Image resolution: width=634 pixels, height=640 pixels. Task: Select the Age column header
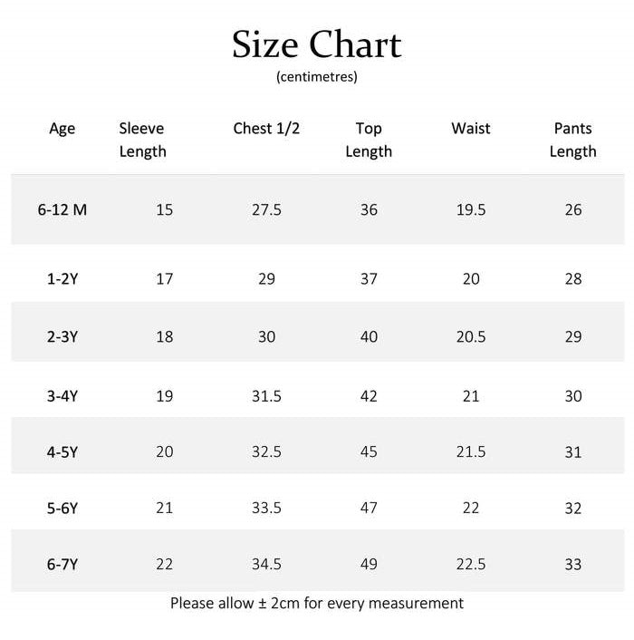62,129
